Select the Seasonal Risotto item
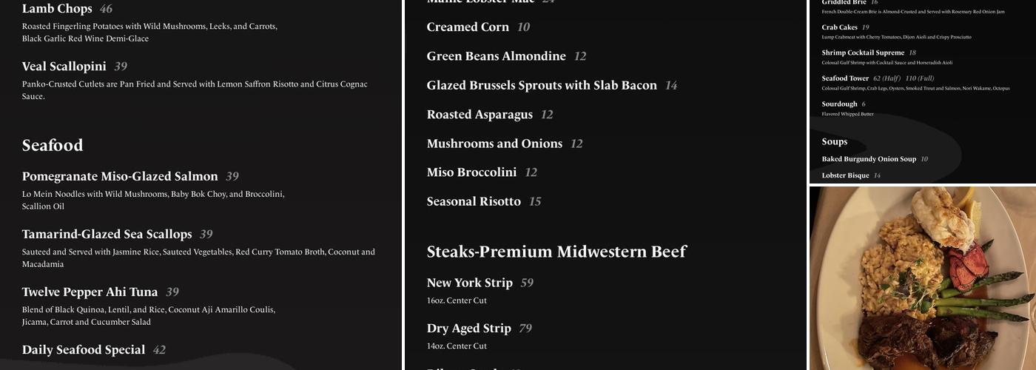This screenshot has width=1036, height=370. (474, 201)
